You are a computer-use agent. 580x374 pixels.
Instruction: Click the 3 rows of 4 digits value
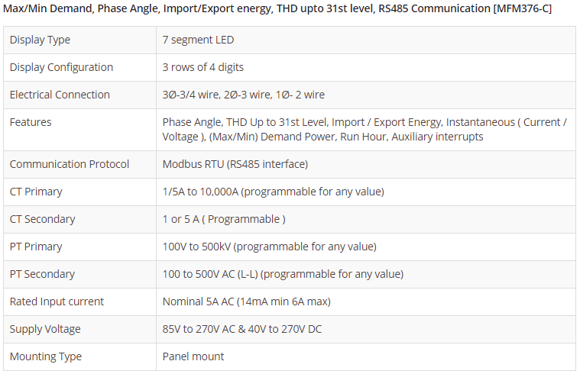click(203, 67)
